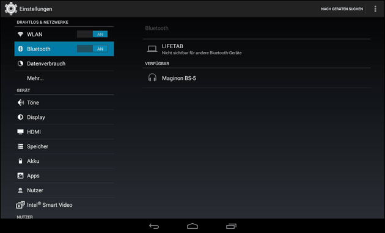Click the Maginon BS-5 headphones icon
385x233 pixels.
click(152, 77)
